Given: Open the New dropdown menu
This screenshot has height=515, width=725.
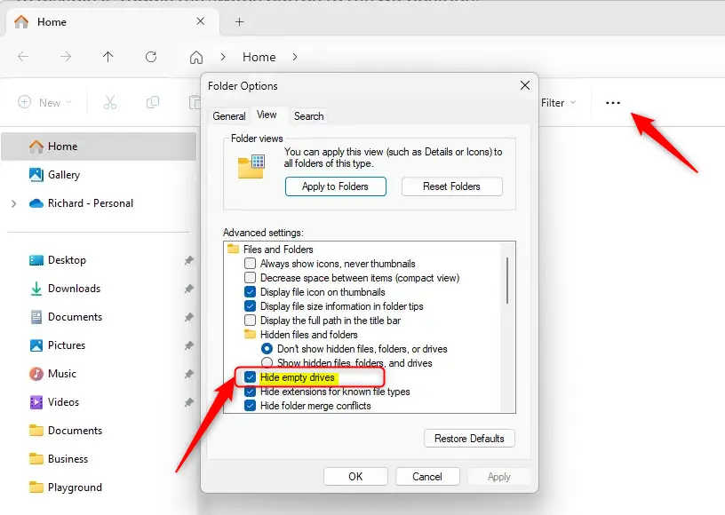Looking at the screenshot, I should 41,103.
